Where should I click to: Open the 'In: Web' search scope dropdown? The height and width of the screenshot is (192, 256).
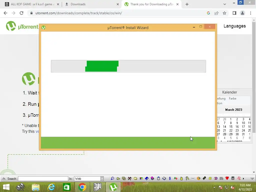pos(102,178)
